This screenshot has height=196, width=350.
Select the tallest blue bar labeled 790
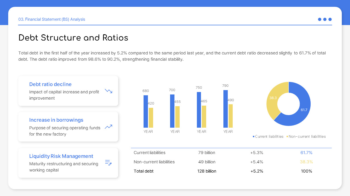click(x=225, y=109)
